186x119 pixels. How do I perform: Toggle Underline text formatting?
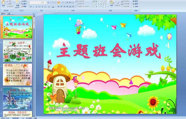coord(36,7)
